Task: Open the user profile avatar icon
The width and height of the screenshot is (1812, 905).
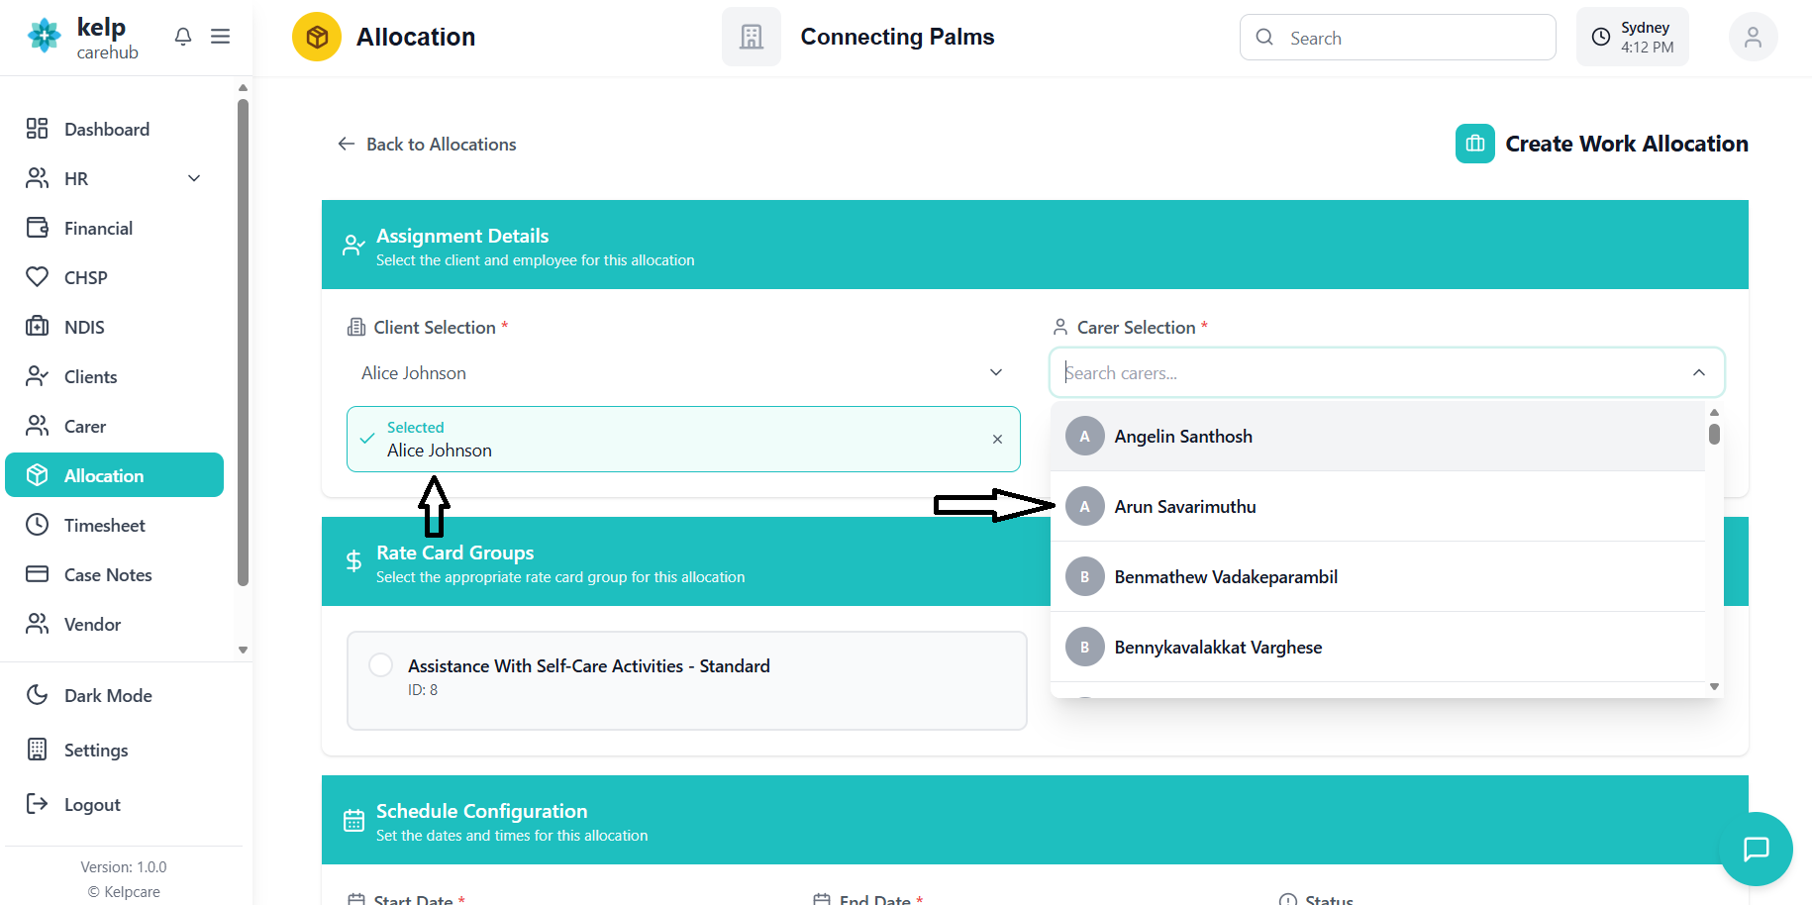Action: pyautogui.click(x=1752, y=38)
